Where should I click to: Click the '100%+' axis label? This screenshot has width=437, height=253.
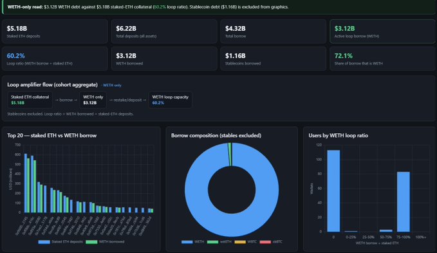[420, 237]
